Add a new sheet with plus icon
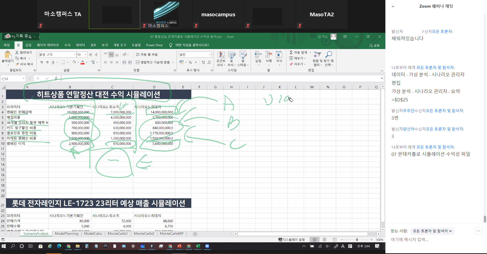 [195, 234]
